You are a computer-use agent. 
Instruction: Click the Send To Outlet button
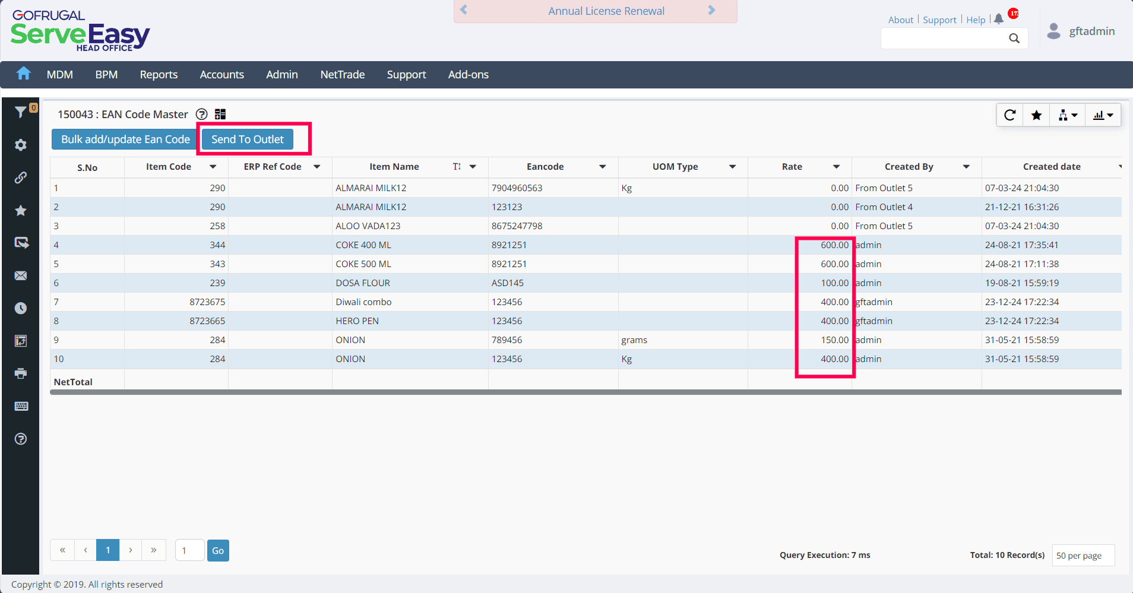click(248, 139)
